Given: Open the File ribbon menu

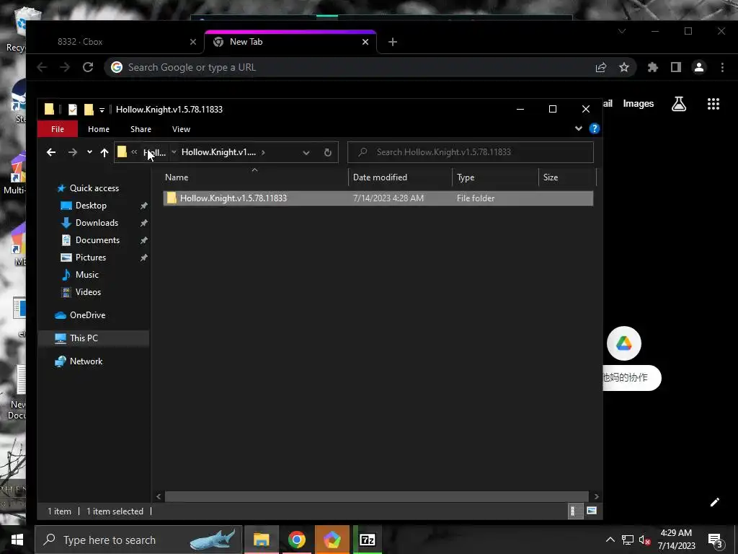Looking at the screenshot, I should coord(58,129).
